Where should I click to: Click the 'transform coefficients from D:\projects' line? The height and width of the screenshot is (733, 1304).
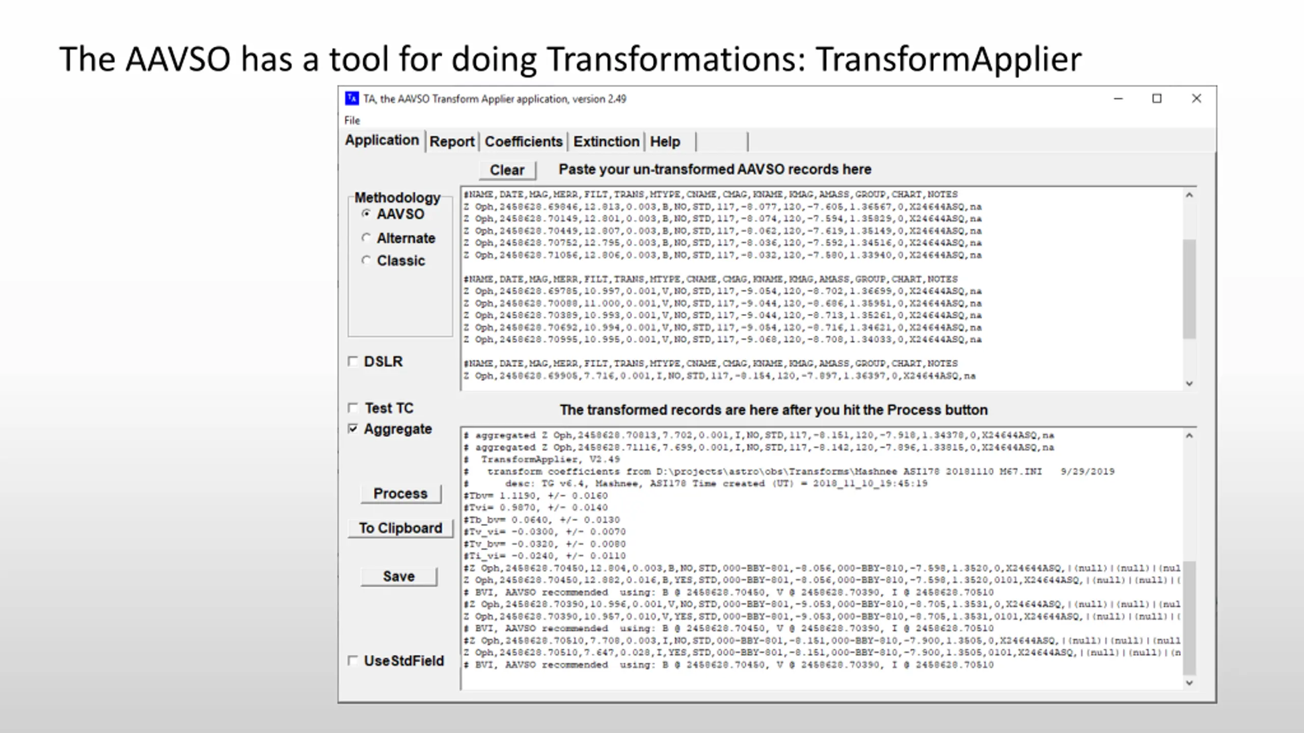pos(789,471)
